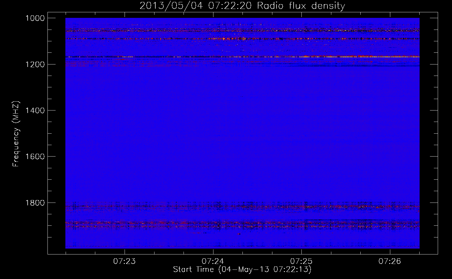The height and width of the screenshot is (279, 452).
Task: Click the bright yellow emission line near 1170 MHz
Action: pos(360,57)
